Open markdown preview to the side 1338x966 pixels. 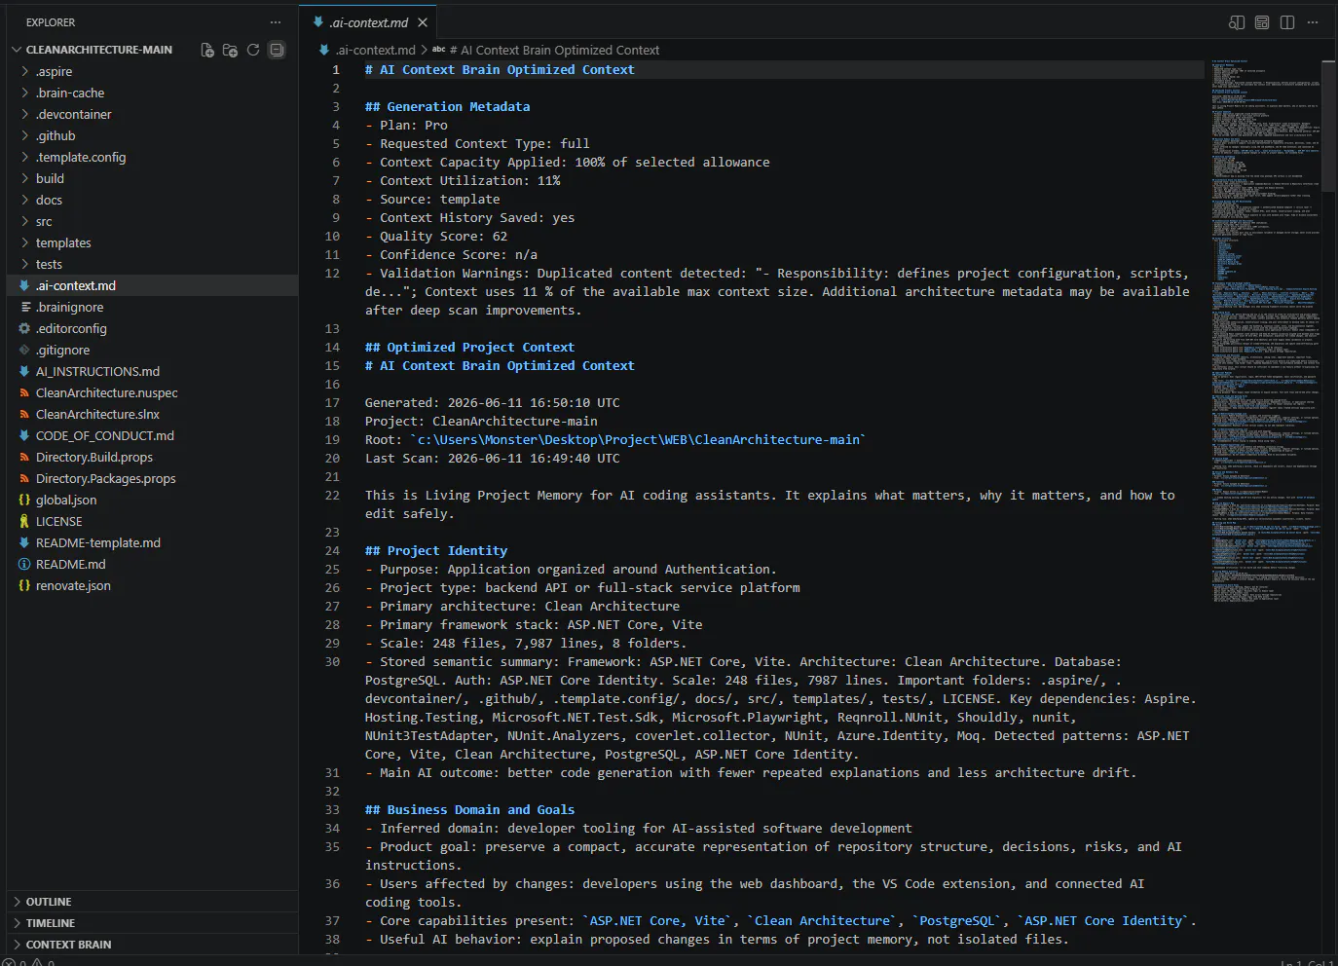point(1237,22)
